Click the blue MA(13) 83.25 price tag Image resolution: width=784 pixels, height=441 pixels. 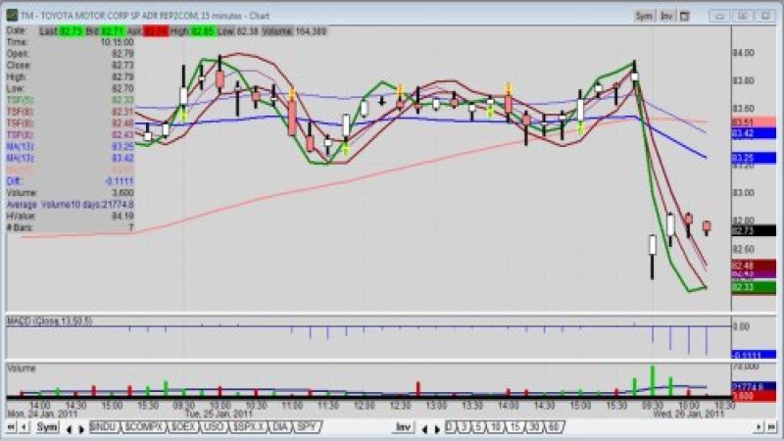click(741, 157)
